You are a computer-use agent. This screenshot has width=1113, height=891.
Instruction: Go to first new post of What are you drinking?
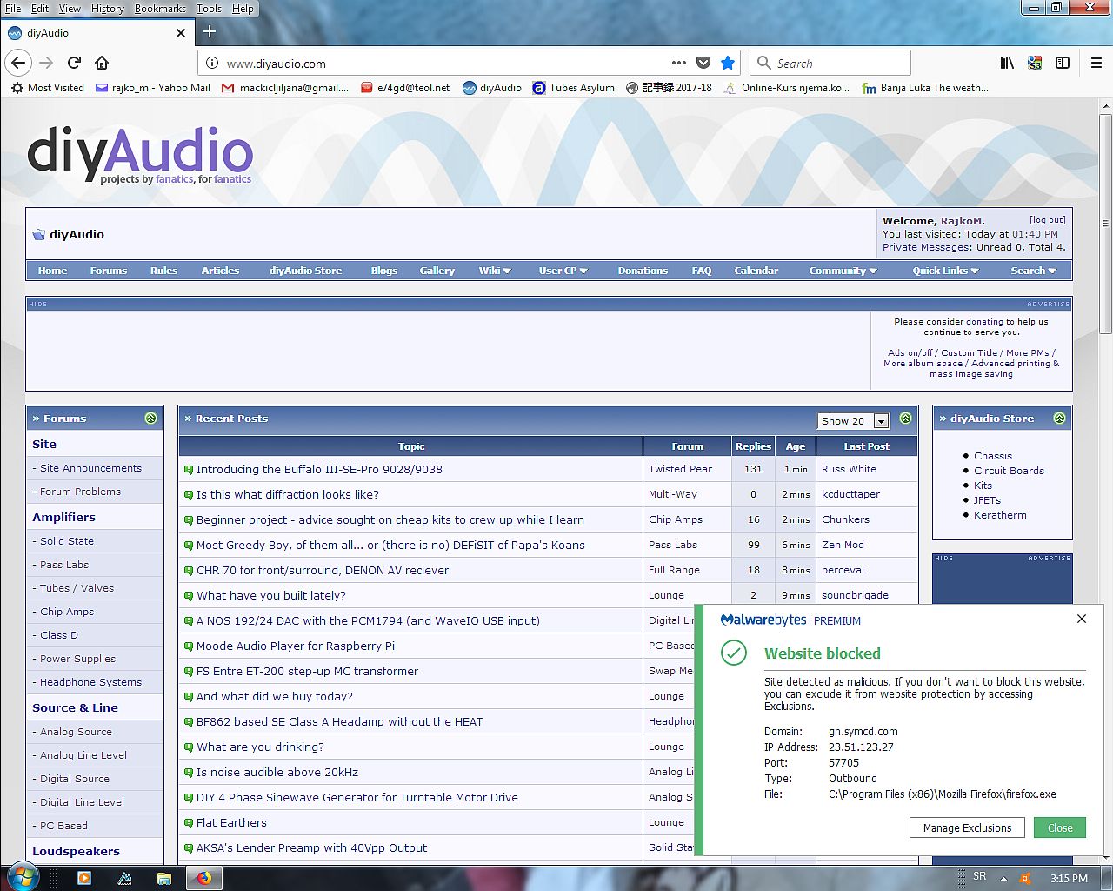pos(189,747)
